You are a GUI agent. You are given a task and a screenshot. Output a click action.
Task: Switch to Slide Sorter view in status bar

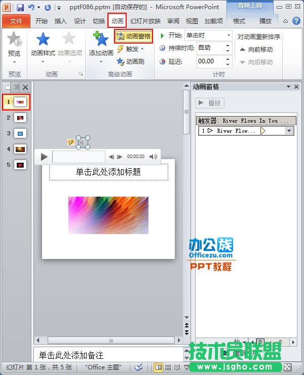(x=168, y=367)
